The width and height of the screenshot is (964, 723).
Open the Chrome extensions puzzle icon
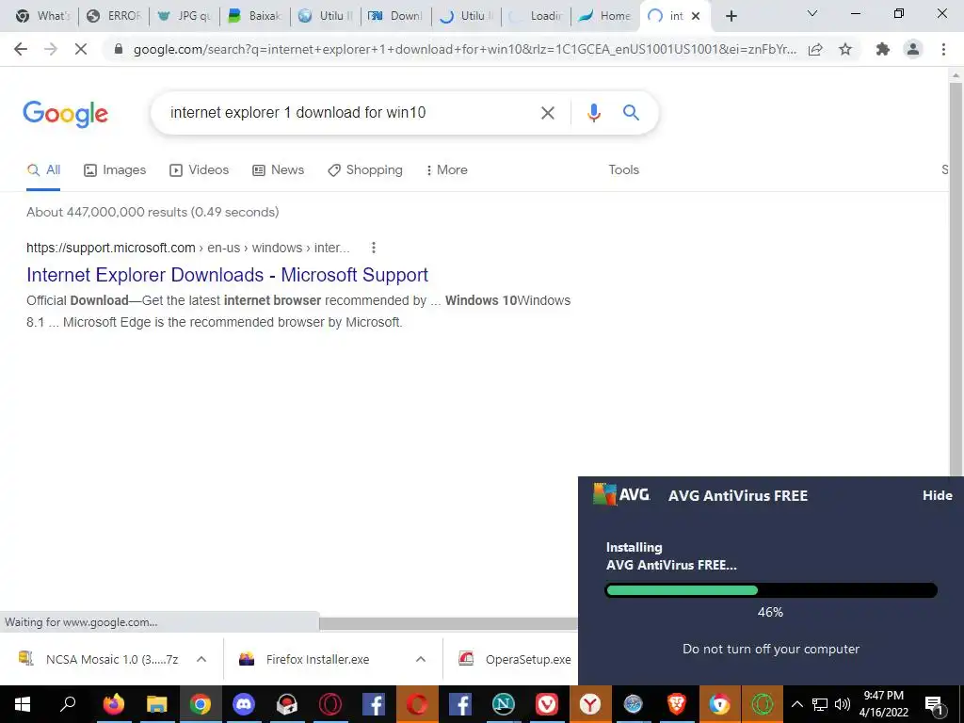[x=883, y=49]
